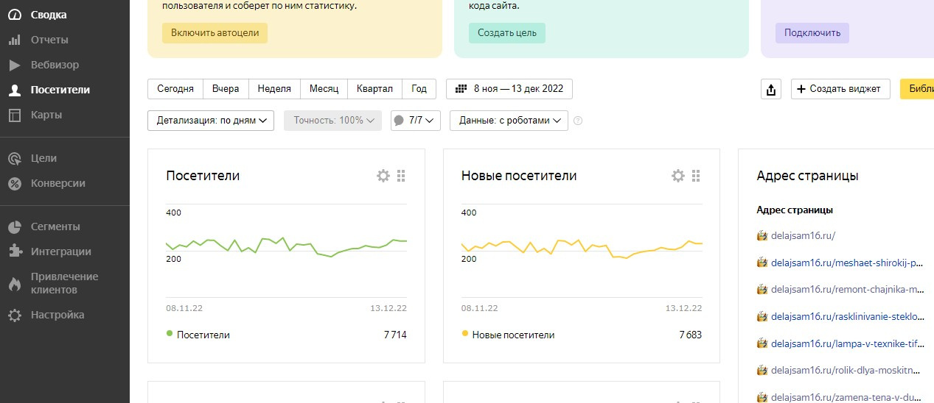The width and height of the screenshot is (934, 403).
Task: Open settings gear of Новые посетители widget
Action: 677,176
